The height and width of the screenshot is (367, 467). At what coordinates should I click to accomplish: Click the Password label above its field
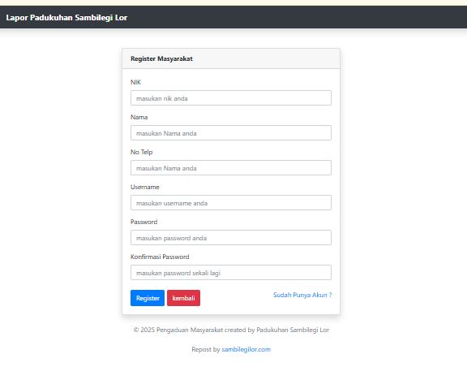(x=144, y=222)
